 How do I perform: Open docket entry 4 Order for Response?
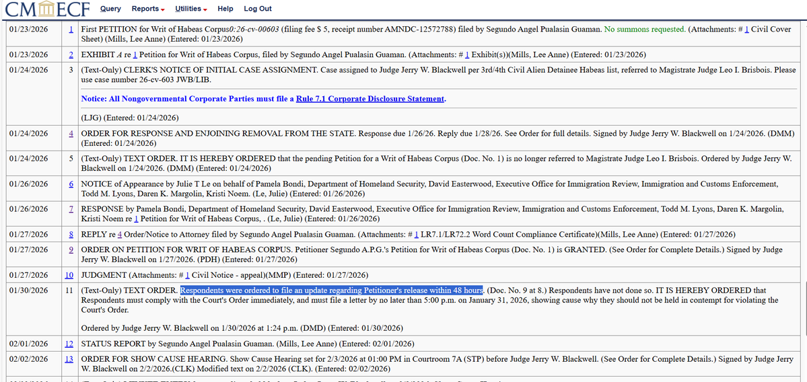(71, 133)
